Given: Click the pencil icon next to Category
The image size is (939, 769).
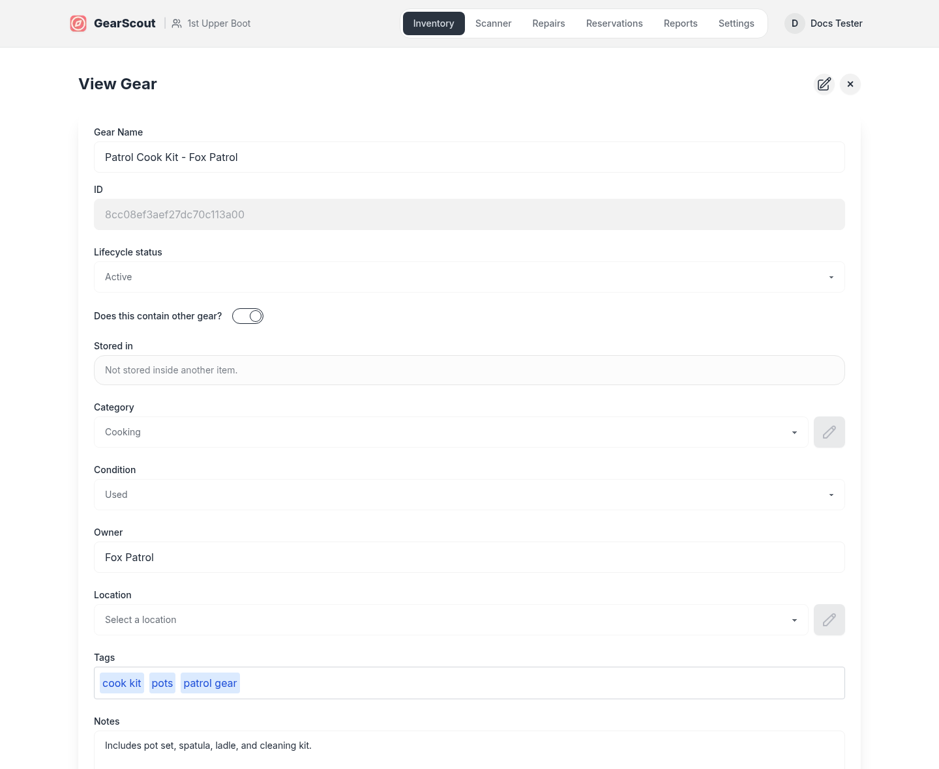Looking at the screenshot, I should [829, 432].
